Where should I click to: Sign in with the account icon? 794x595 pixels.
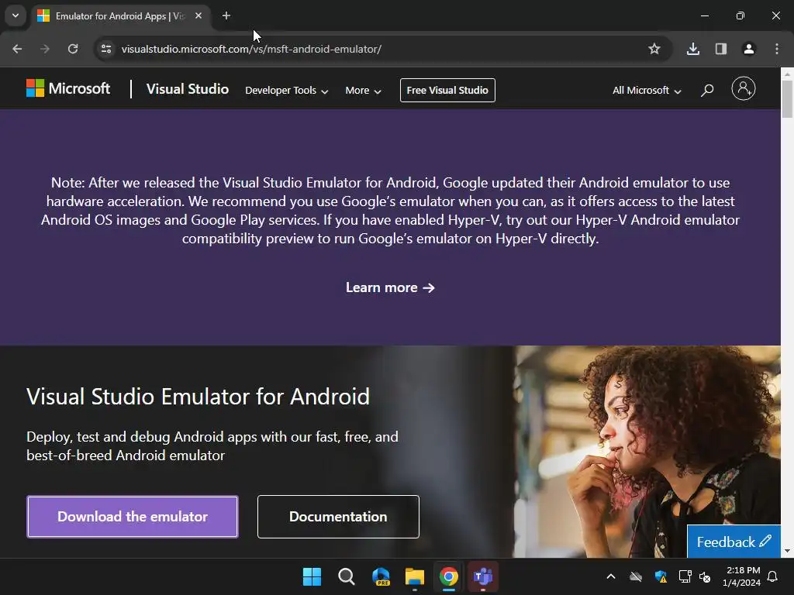tap(744, 88)
